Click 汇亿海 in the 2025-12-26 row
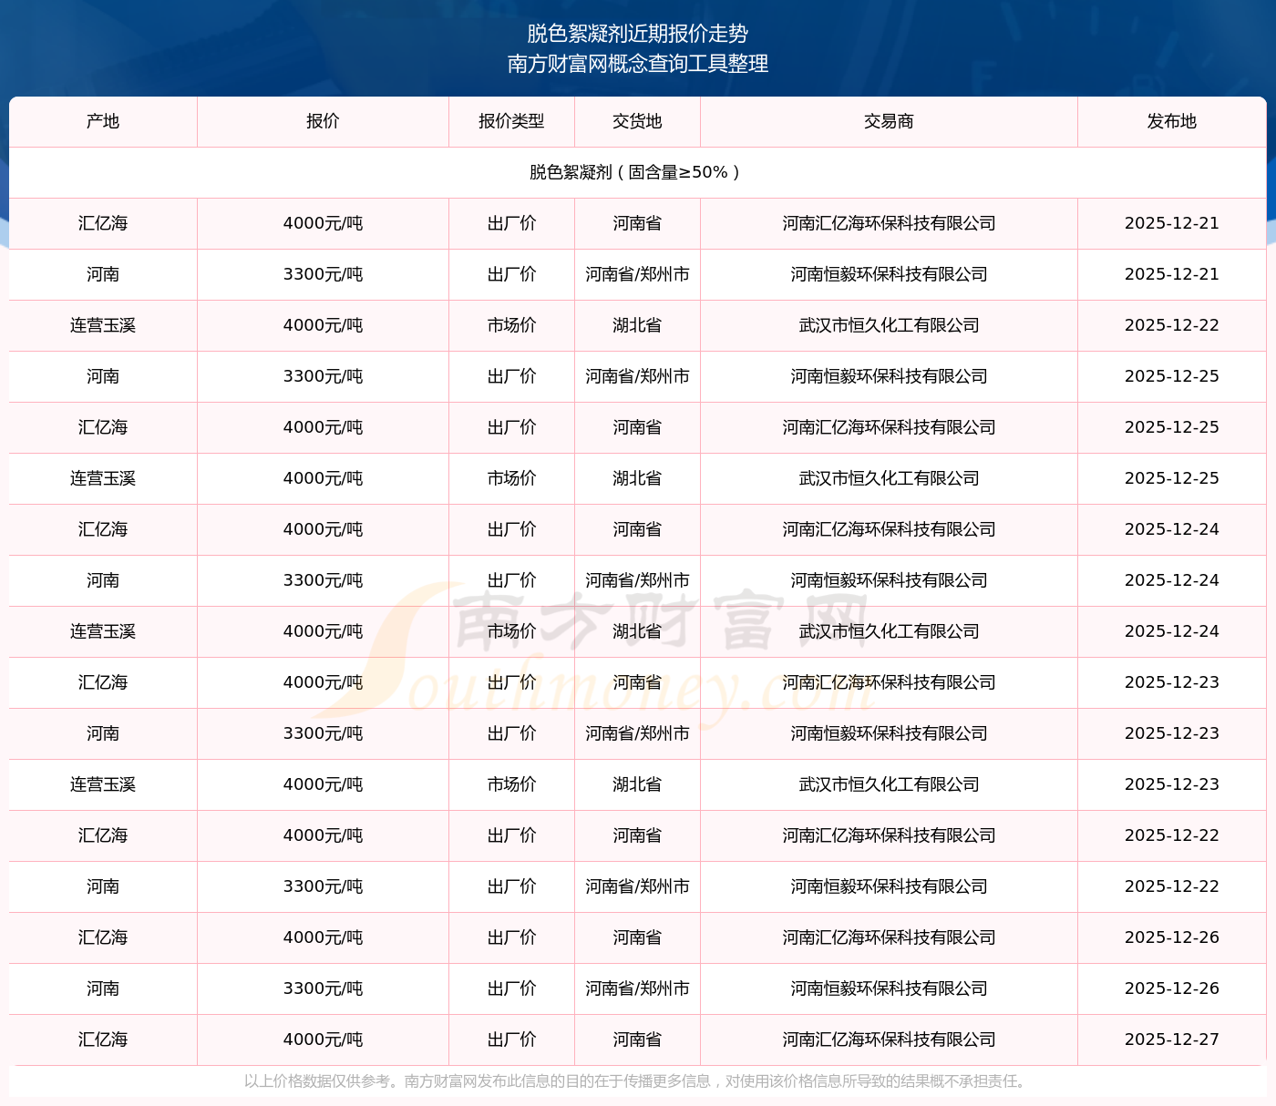The height and width of the screenshot is (1106, 1276). point(103,937)
